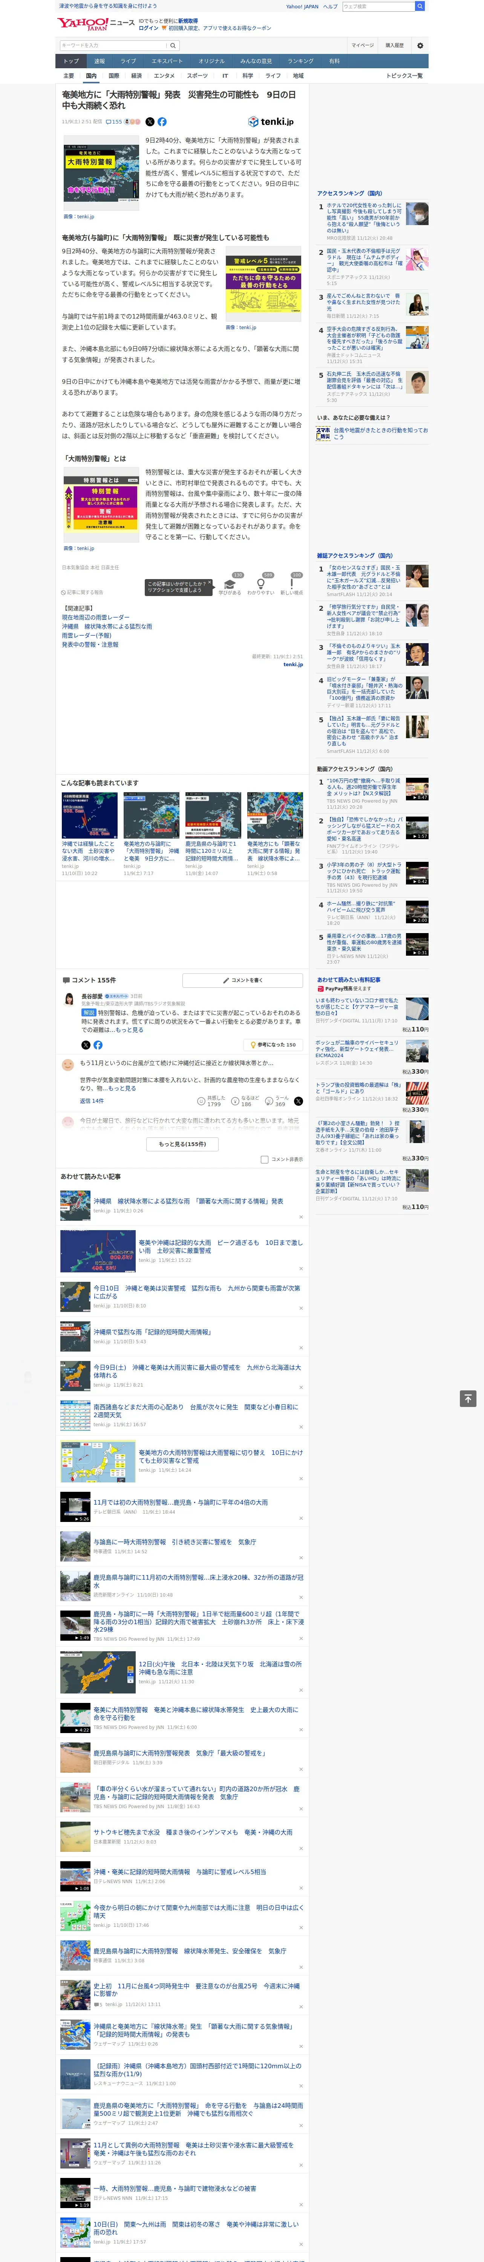Click the ログイン link
484x2262 pixels.
(149, 28)
